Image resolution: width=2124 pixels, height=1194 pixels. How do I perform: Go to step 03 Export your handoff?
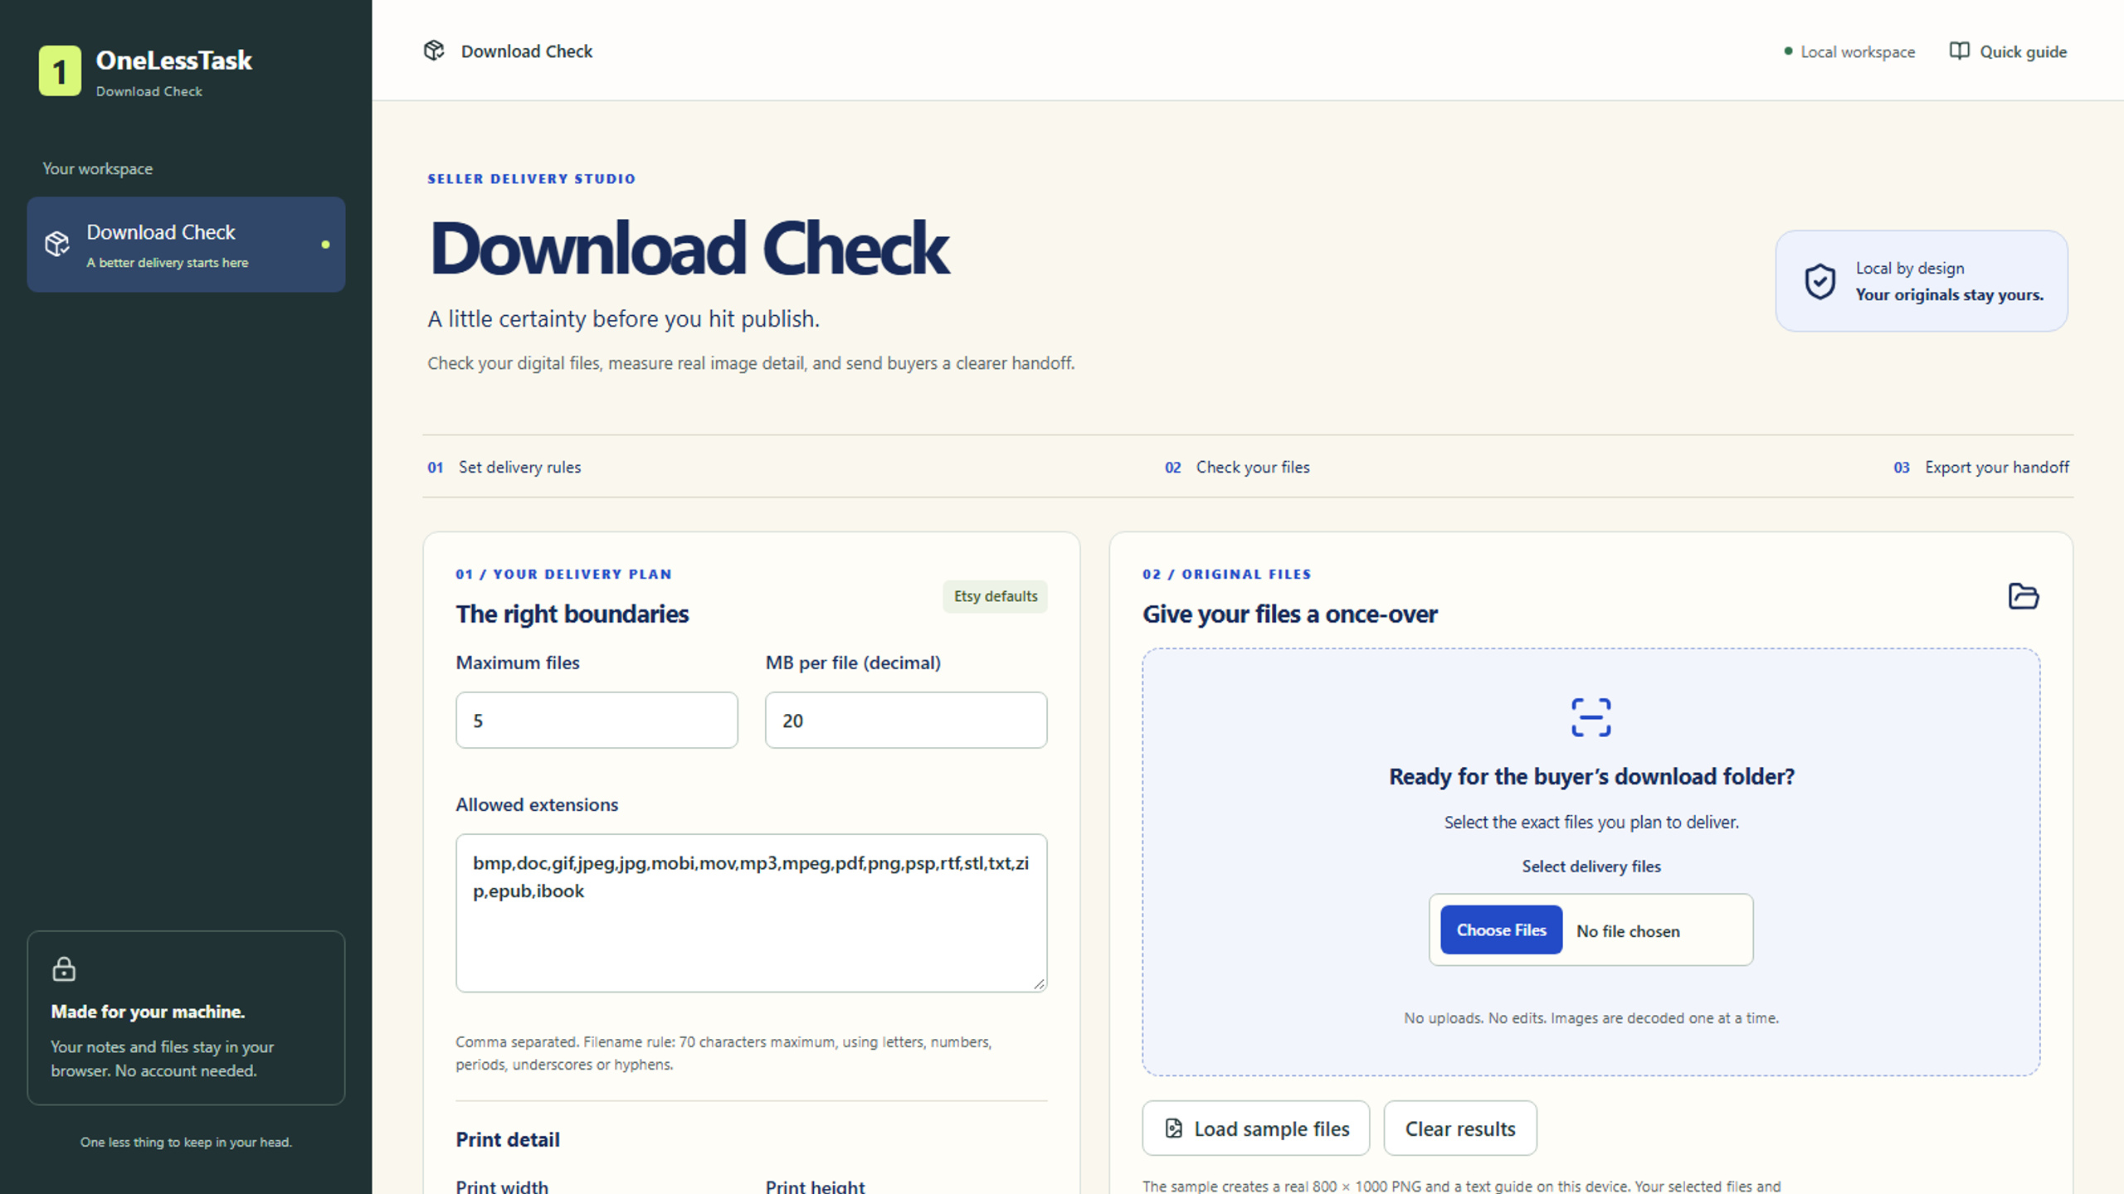coord(1980,467)
